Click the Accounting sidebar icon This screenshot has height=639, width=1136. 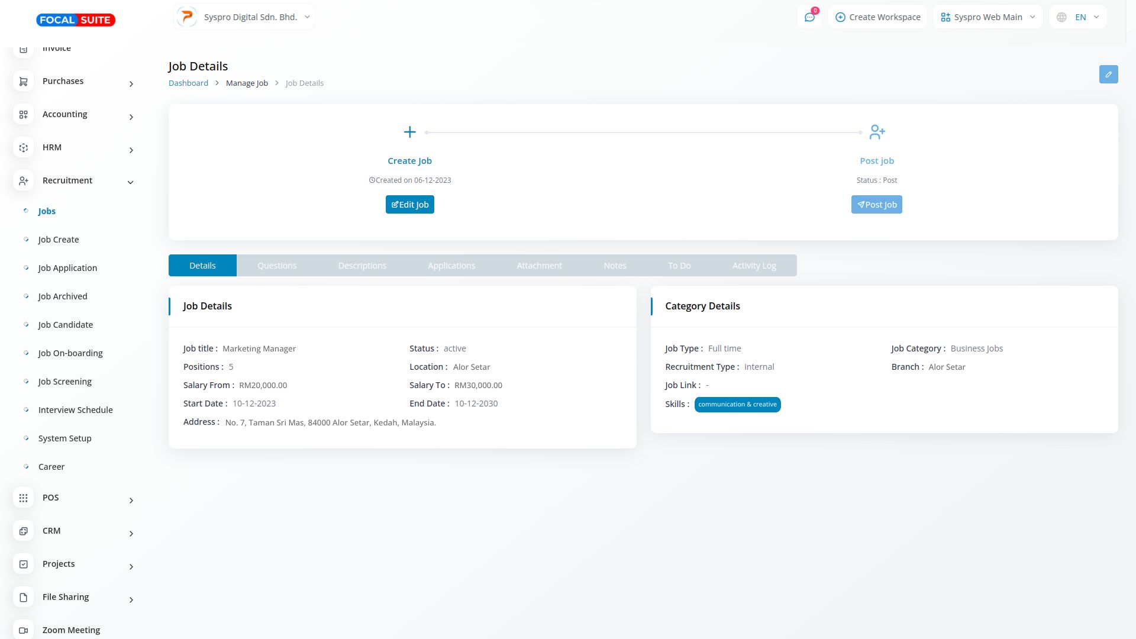[x=23, y=115]
